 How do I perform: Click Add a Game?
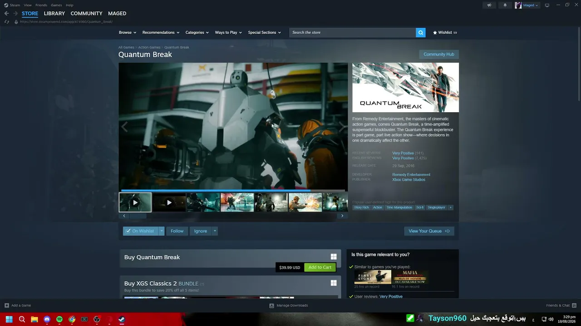pos(18,306)
